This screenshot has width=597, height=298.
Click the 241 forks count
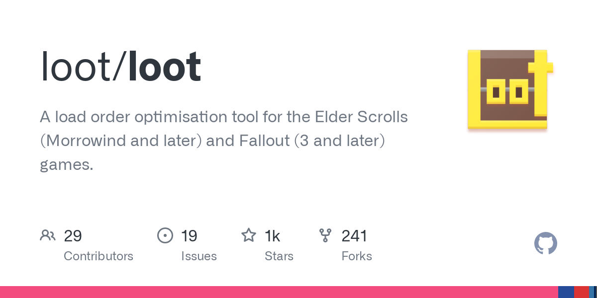pyautogui.click(x=354, y=236)
